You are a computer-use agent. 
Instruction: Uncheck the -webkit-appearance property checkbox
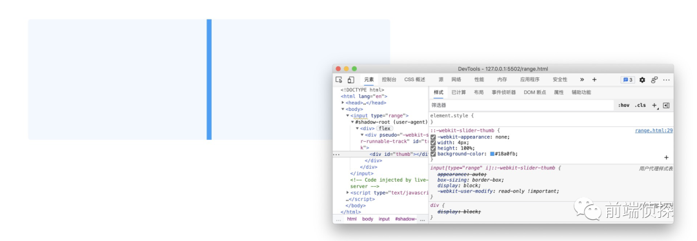tap(433, 137)
